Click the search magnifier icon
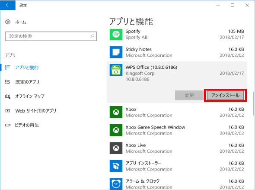 (x=92, y=36)
